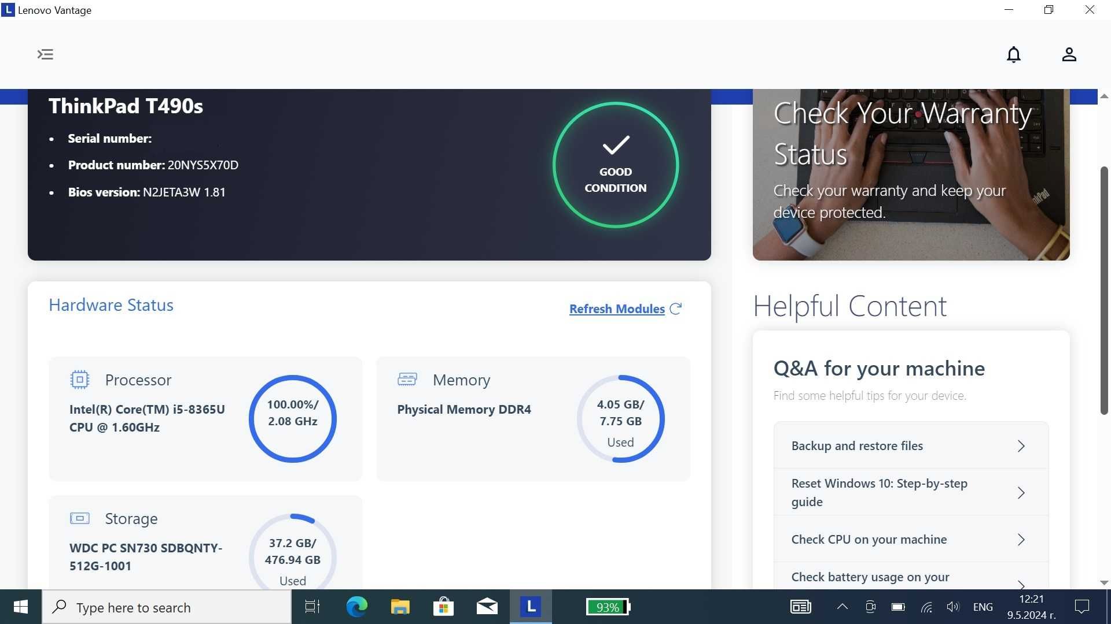Select the Bios version N2JETA3W 1.81 text
This screenshot has height=624, width=1111.
(x=147, y=192)
